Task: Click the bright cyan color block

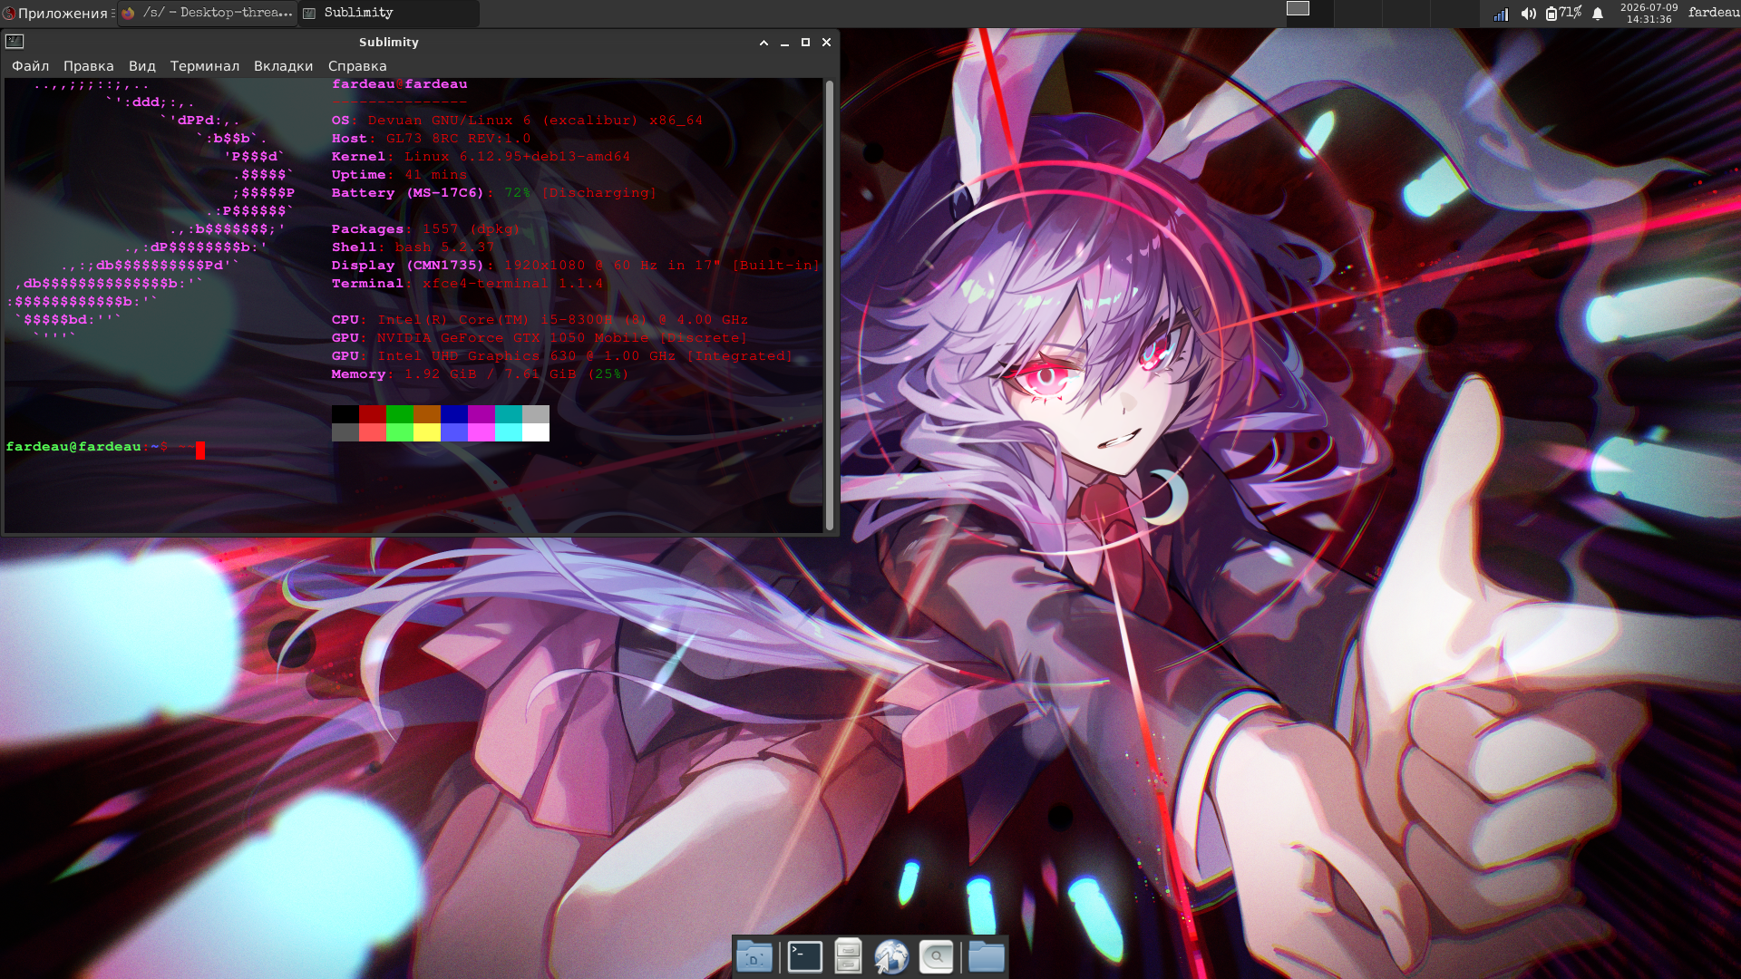Action: point(509,432)
